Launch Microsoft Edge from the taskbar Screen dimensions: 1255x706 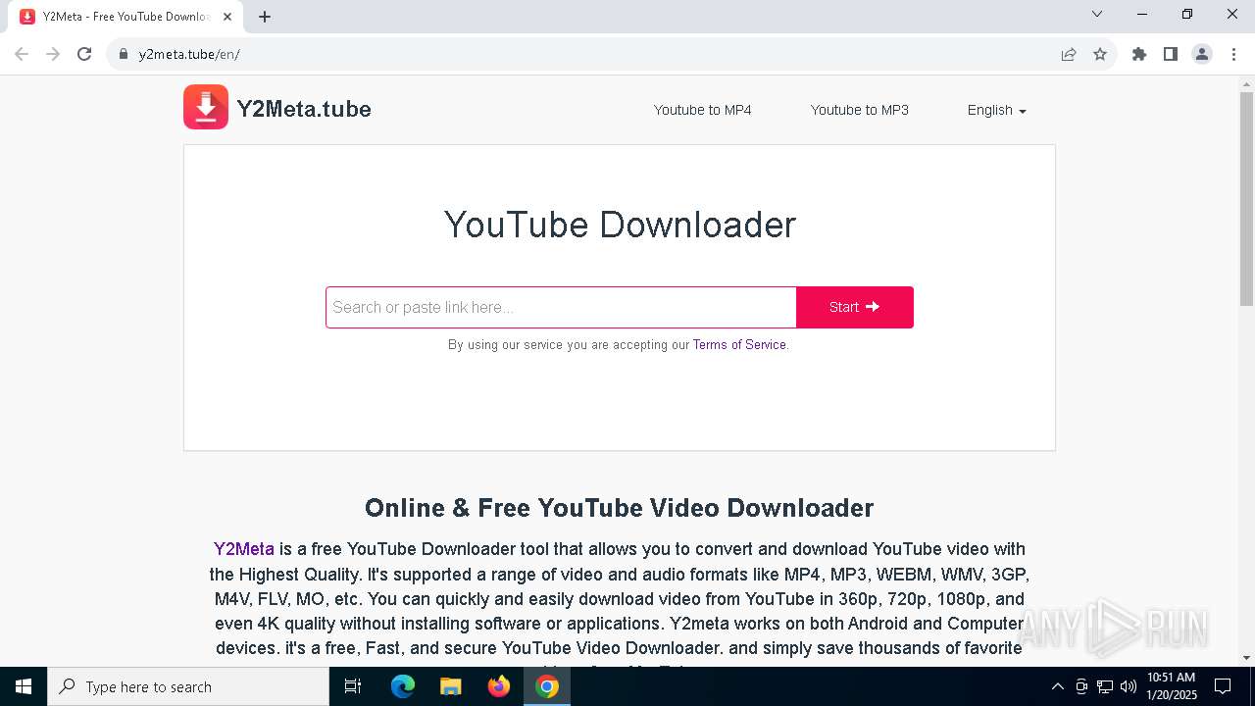[403, 686]
